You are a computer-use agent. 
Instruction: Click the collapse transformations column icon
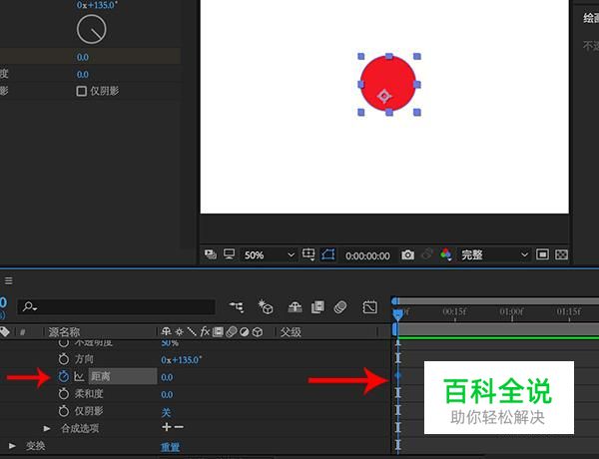pos(179,332)
